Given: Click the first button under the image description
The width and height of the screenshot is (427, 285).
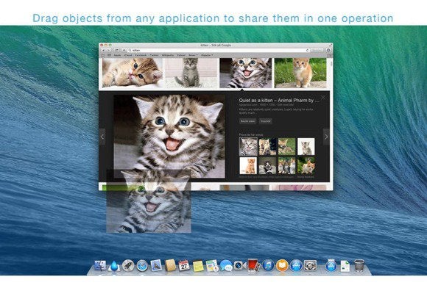Looking at the screenshot, I should point(247,121).
